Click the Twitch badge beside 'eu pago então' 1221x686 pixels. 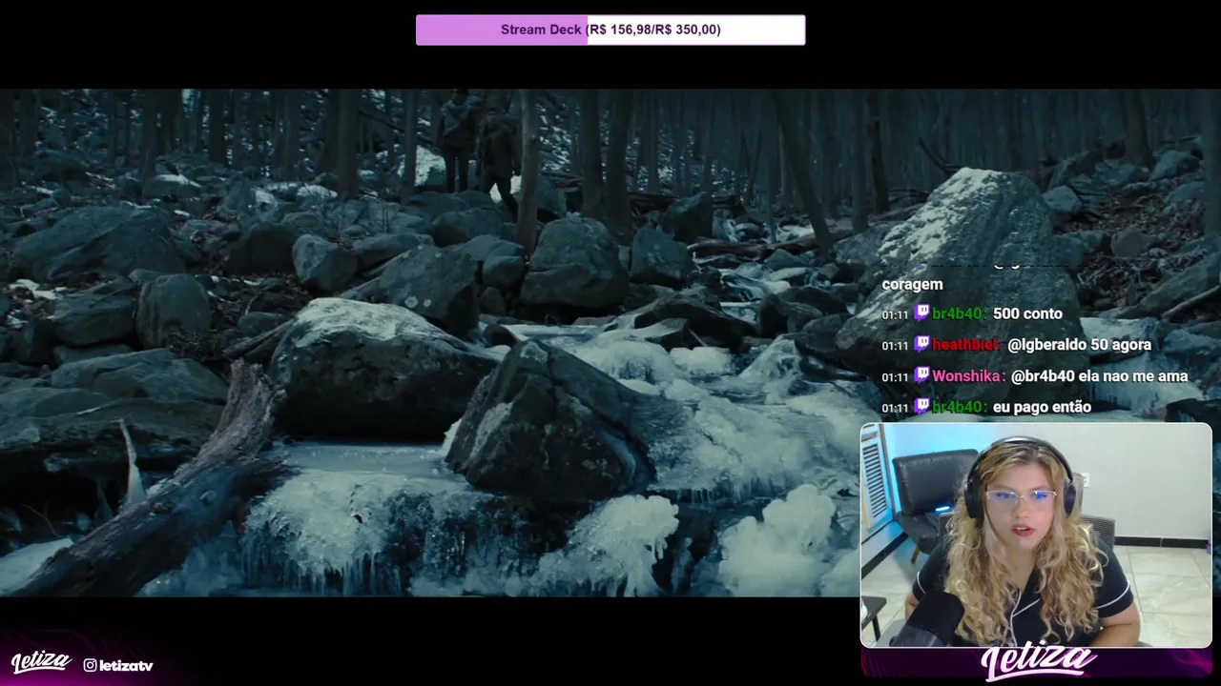point(921,407)
